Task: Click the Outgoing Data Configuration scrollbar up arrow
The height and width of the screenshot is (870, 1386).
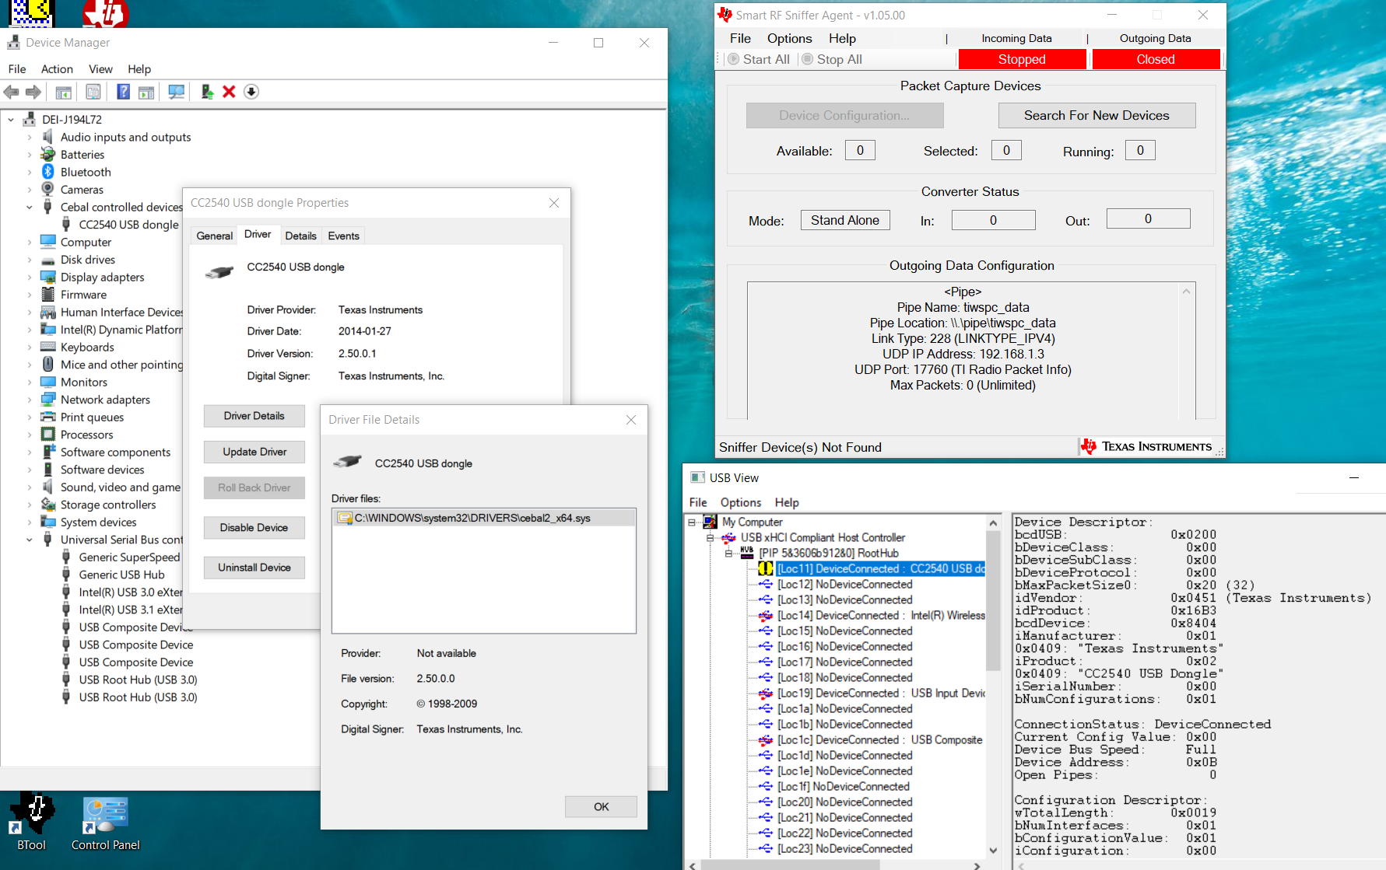Action: (1186, 292)
